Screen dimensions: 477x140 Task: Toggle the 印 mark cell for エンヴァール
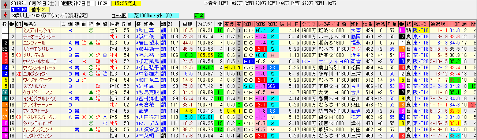click(19, 42)
